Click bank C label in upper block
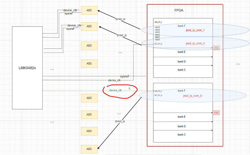250x155 pixels. tap(182, 70)
